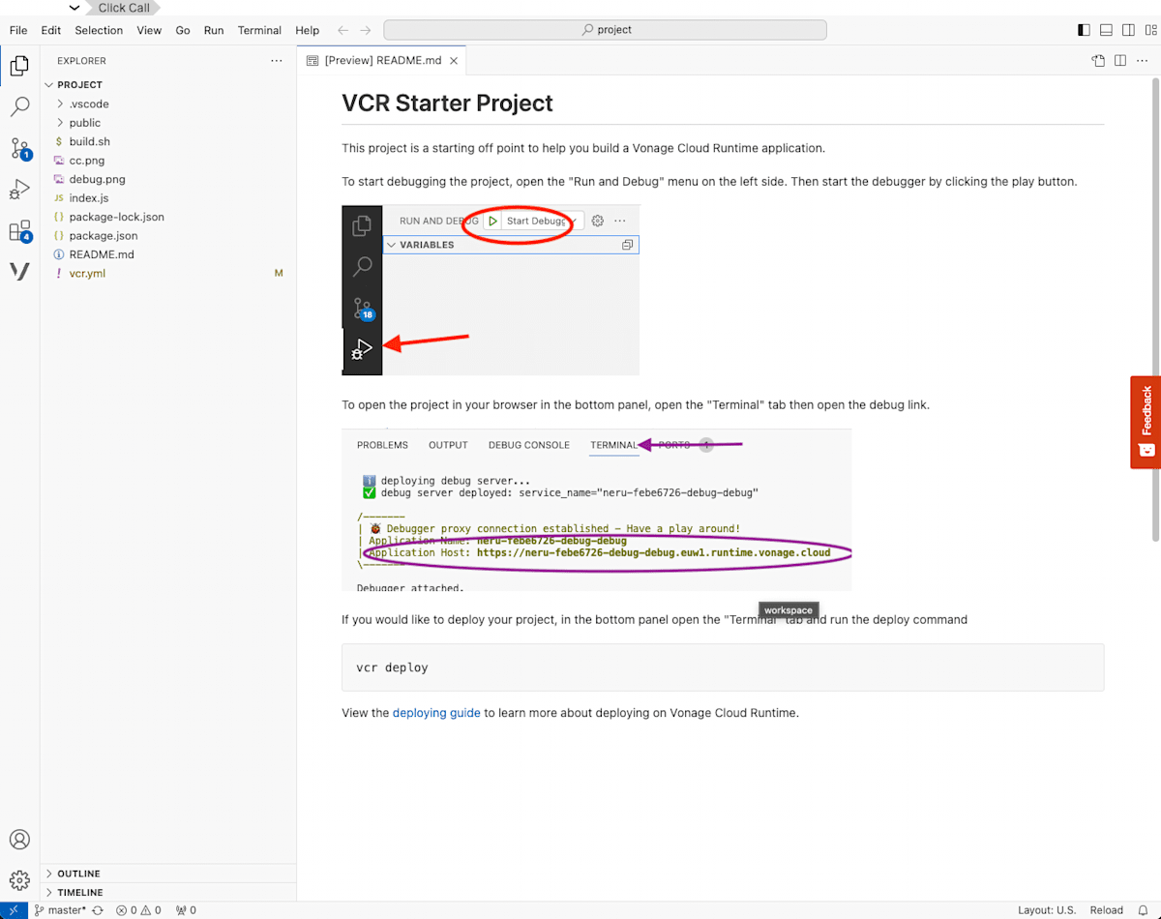Open the File menu
1161x919 pixels.
click(18, 30)
